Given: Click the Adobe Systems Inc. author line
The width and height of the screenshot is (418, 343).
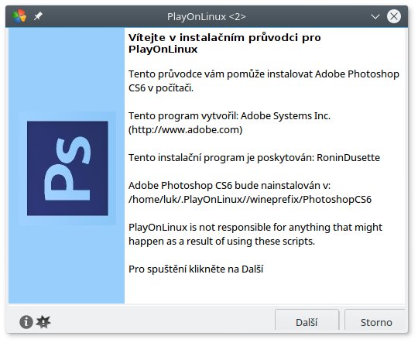Looking at the screenshot, I should coord(229,116).
